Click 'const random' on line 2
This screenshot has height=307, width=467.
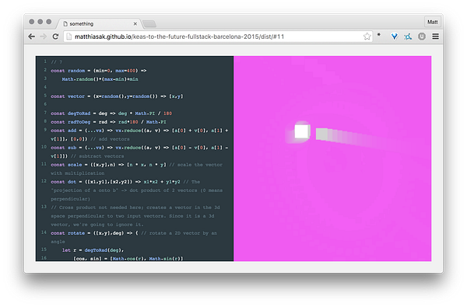point(68,71)
